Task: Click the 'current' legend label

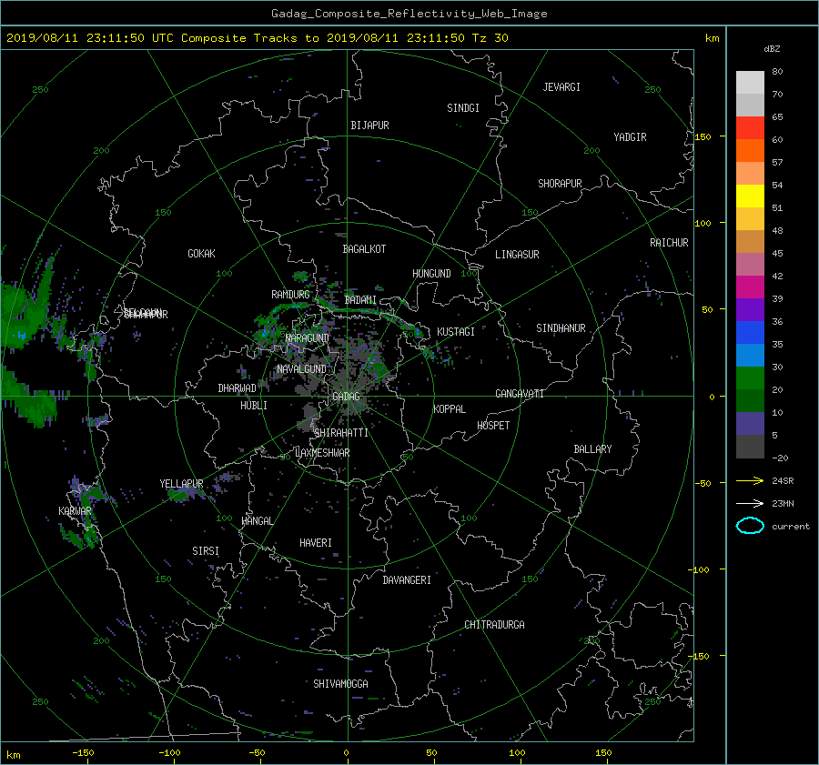Action: tap(790, 527)
